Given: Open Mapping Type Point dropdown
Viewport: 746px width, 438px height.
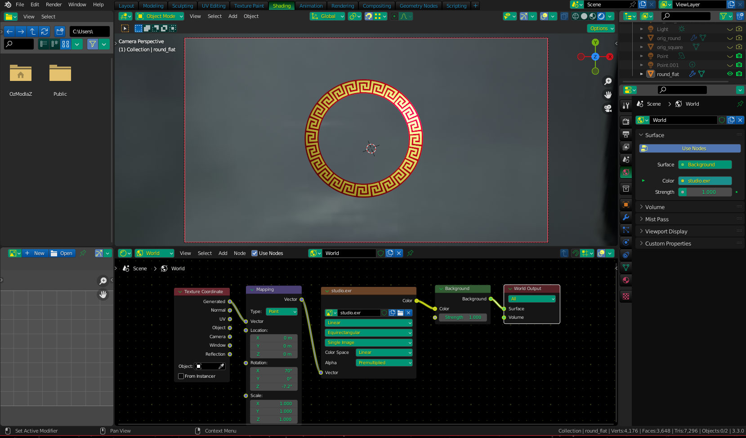Looking at the screenshot, I should (x=282, y=312).
